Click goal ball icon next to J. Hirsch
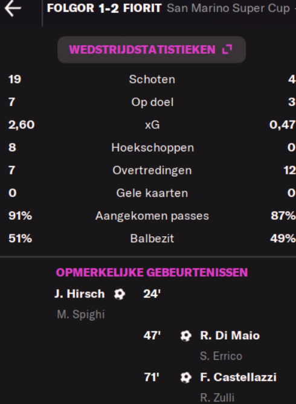This screenshot has width=296, height=404. 120,294
